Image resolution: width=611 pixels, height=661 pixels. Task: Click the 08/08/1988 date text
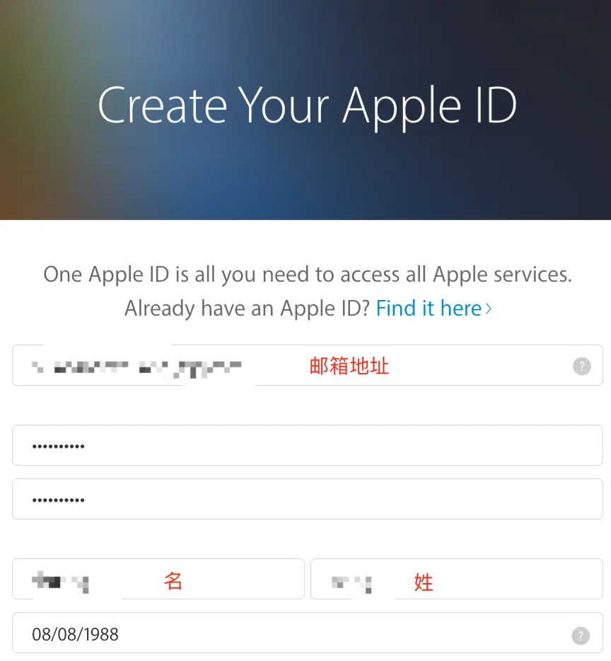click(76, 634)
